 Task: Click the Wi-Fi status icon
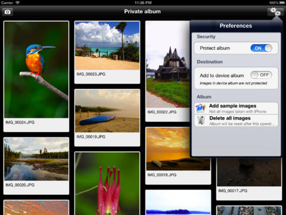pos(18,2)
